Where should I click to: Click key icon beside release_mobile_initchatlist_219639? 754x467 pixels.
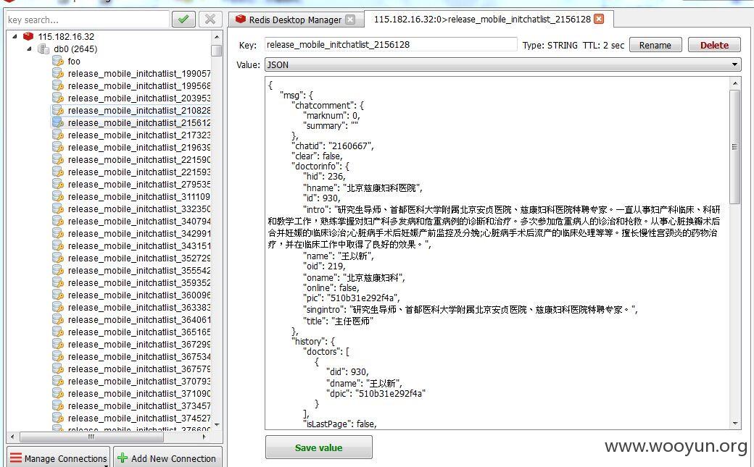pos(58,148)
